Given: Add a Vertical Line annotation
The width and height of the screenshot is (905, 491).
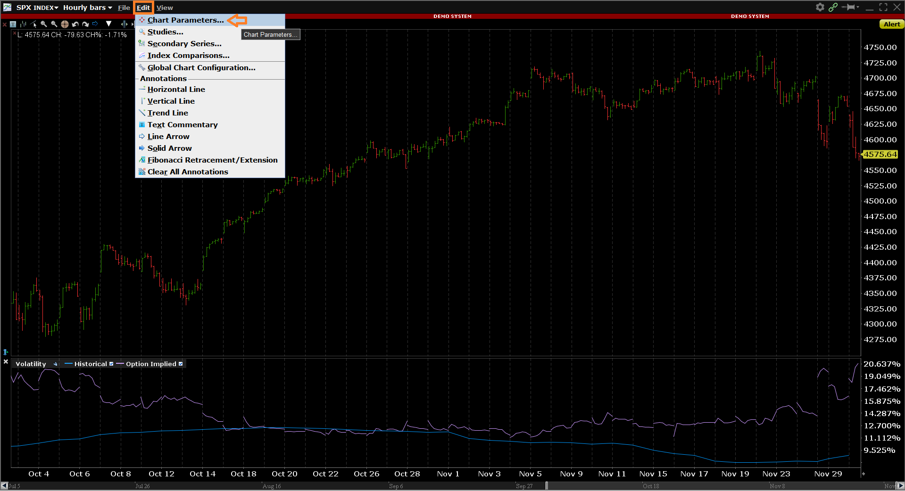Looking at the screenshot, I should point(210,101).
